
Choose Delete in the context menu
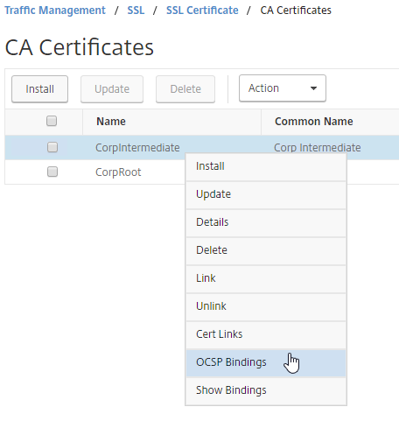[266, 250]
